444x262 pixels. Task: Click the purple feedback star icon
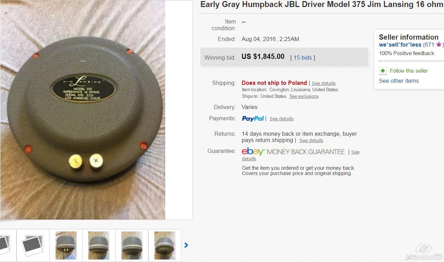tap(438, 45)
